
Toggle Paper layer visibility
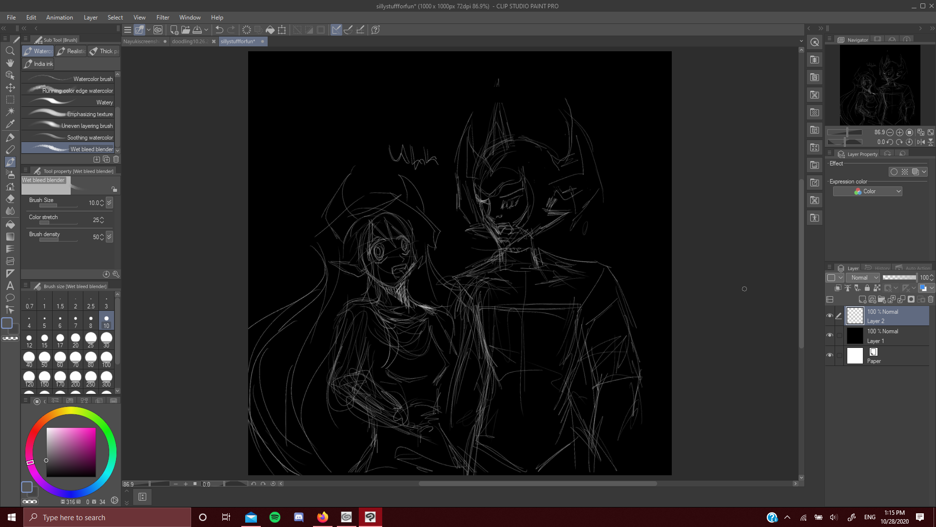829,355
